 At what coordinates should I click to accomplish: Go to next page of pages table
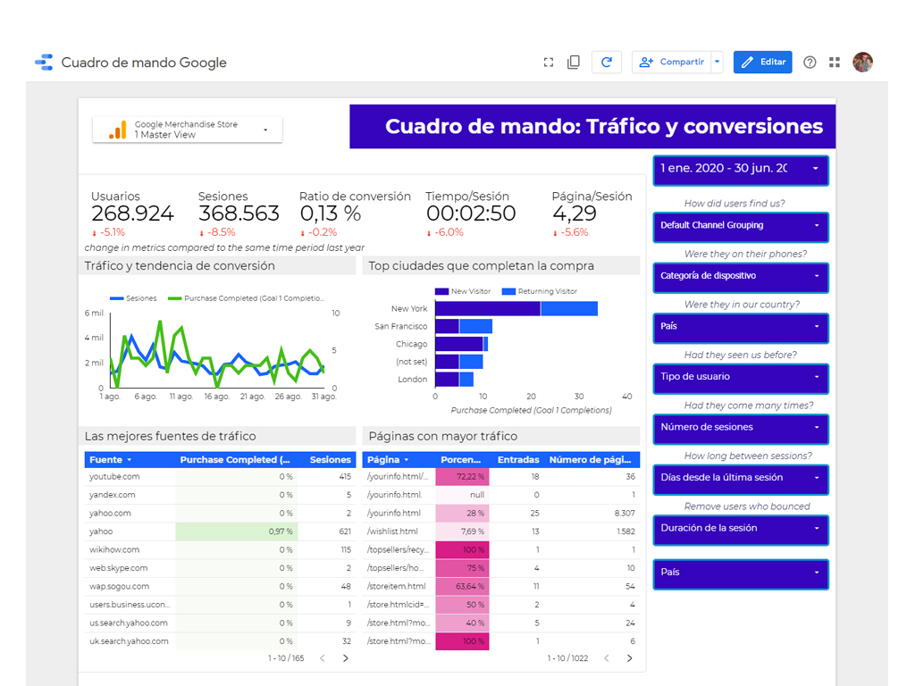[x=629, y=658]
